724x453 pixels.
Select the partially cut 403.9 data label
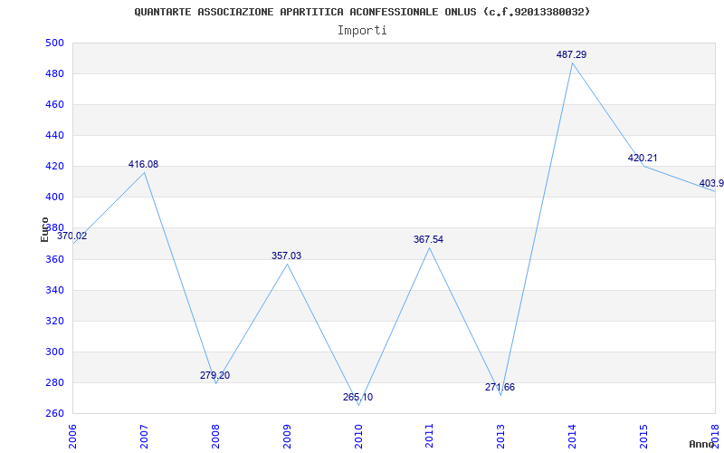pyautogui.click(x=711, y=184)
